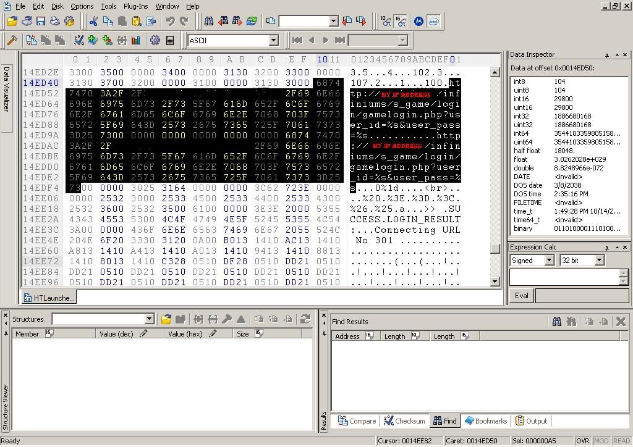The image size is (633, 447).
Task: Toggle the hex 16 view mode button
Action: [401, 21]
